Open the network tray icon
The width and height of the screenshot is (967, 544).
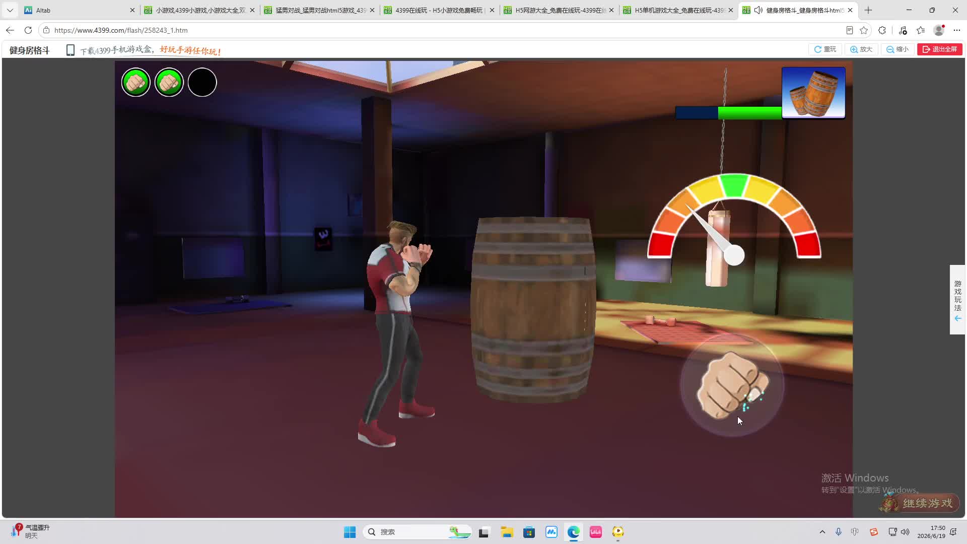(892, 532)
